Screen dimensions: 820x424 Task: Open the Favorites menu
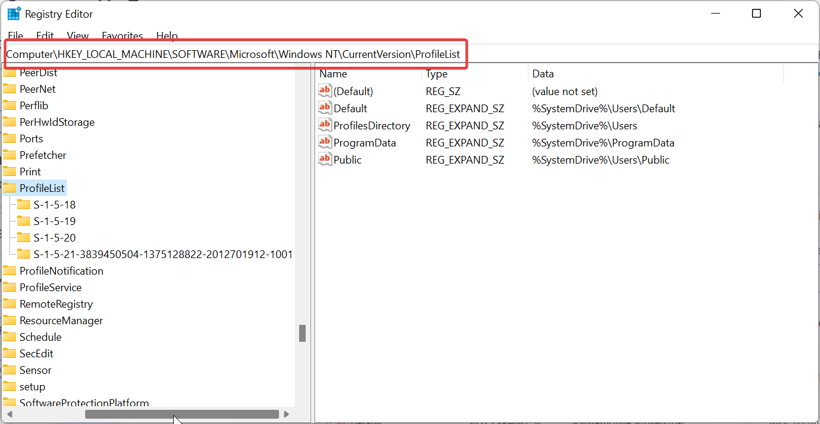point(122,36)
